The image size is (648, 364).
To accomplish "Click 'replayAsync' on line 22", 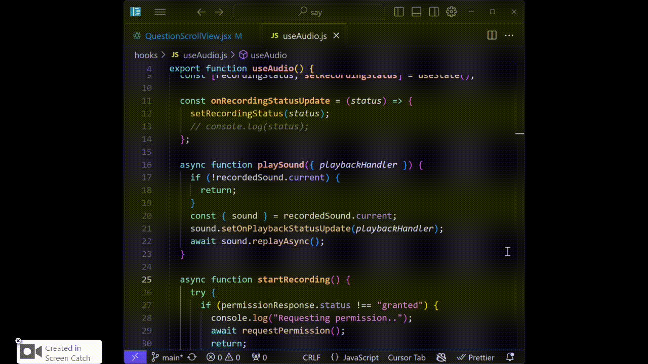I will click(x=280, y=241).
